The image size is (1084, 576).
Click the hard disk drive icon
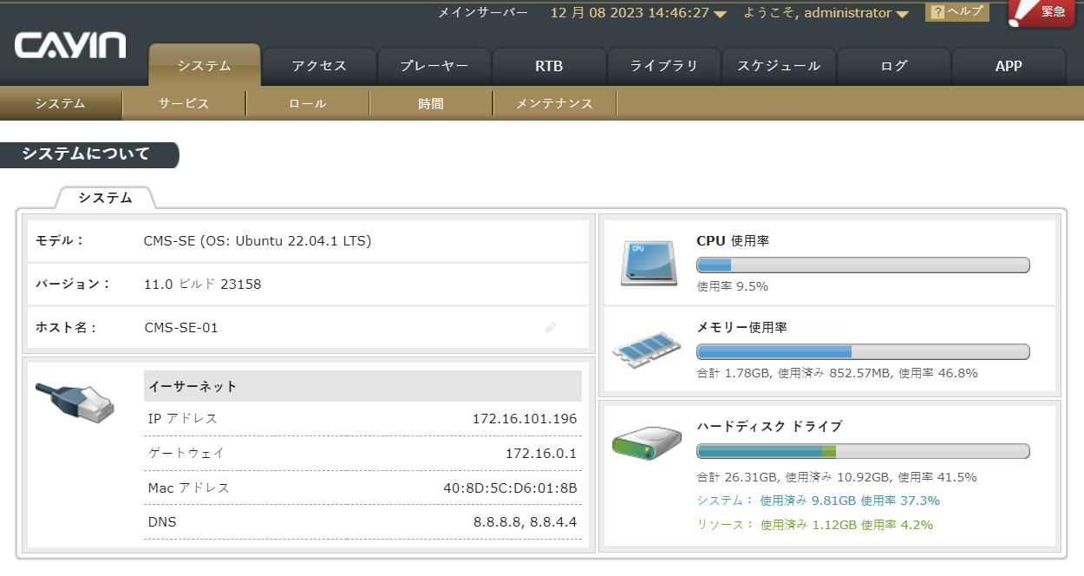pyautogui.click(x=645, y=444)
